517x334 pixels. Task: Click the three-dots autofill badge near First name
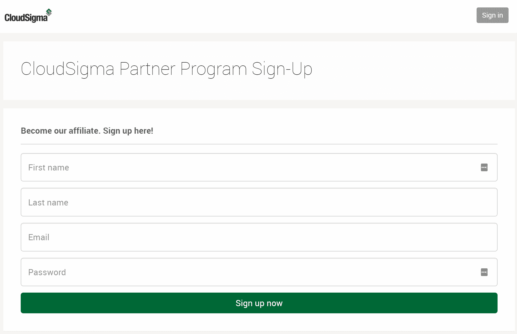click(484, 167)
